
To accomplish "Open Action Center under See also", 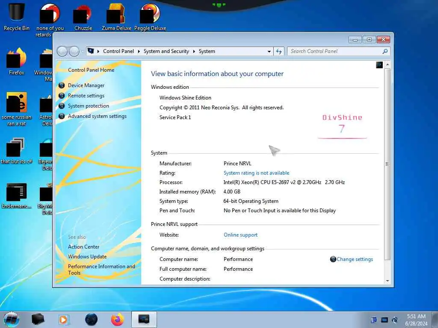I will [x=83, y=247].
